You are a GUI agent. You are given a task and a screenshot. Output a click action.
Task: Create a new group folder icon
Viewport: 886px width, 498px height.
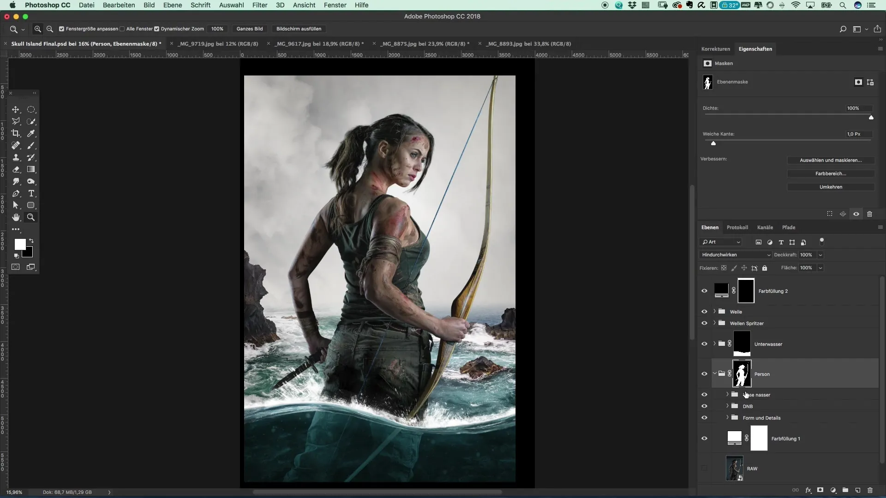tap(845, 490)
